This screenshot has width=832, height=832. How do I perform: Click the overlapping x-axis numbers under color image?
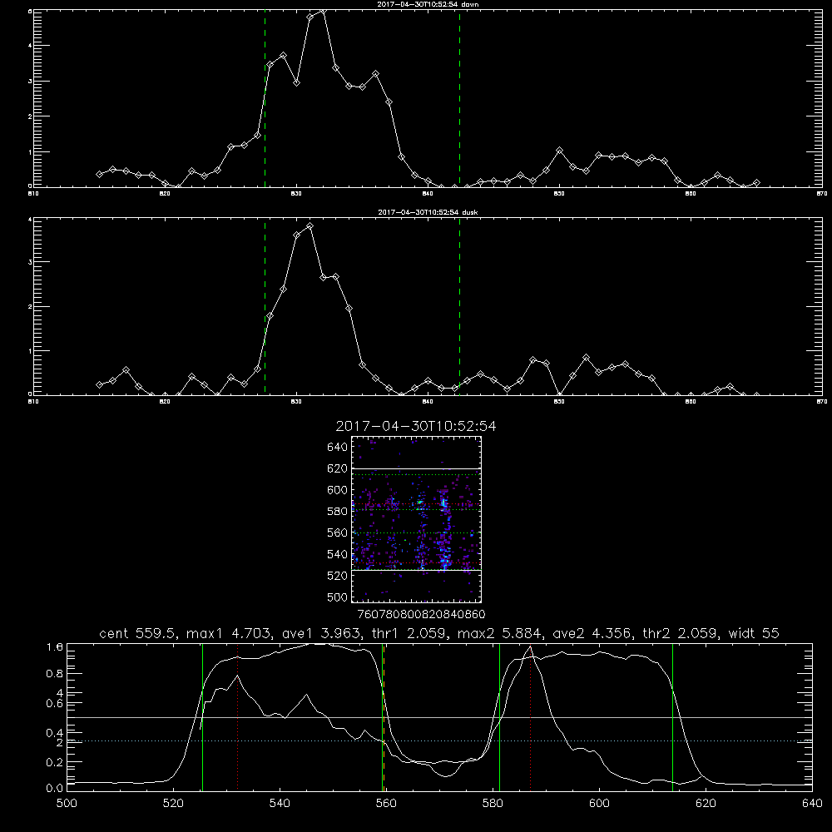point(422,615)
